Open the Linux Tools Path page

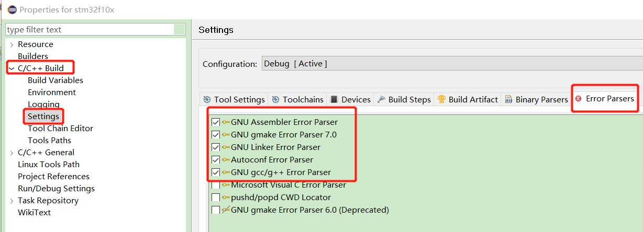49,165
